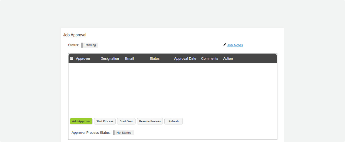
Task: Hit the Start Over button
Action: [x=126, y=121]
